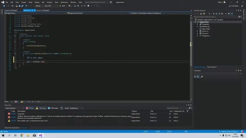Click Collapse All icon in Solution Explorer

point(219,14)
